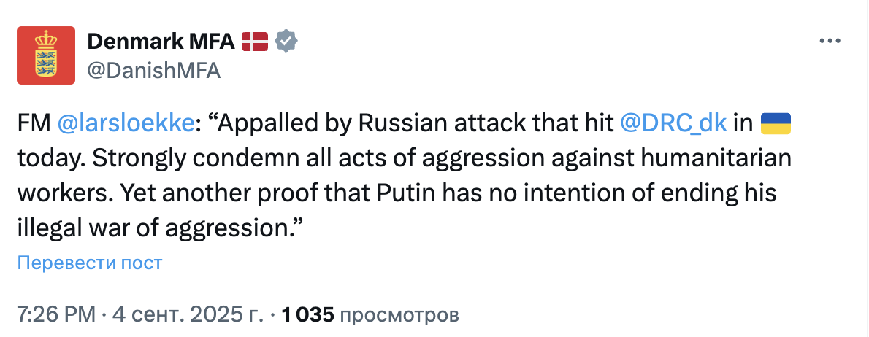Translate the post via Перевести пост
The image size is (869, 337).
tap(89, 263)
